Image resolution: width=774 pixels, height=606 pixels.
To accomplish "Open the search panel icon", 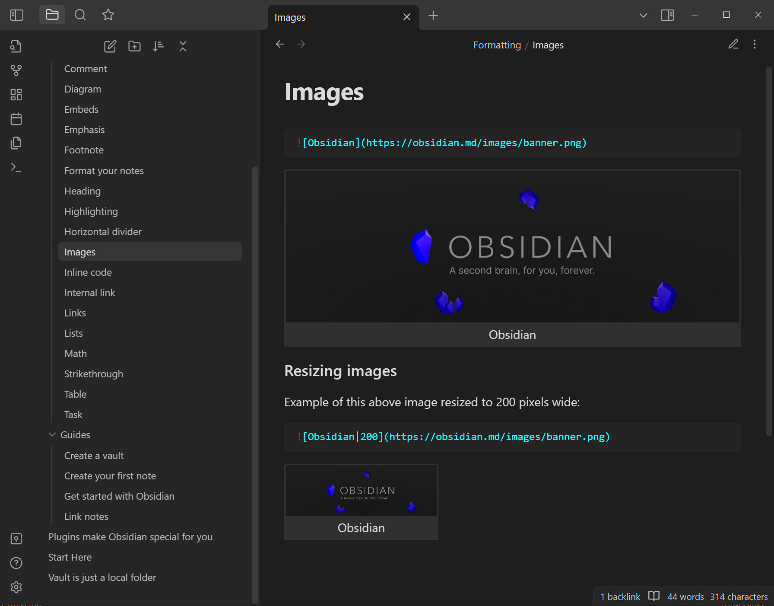I will 80,15.
